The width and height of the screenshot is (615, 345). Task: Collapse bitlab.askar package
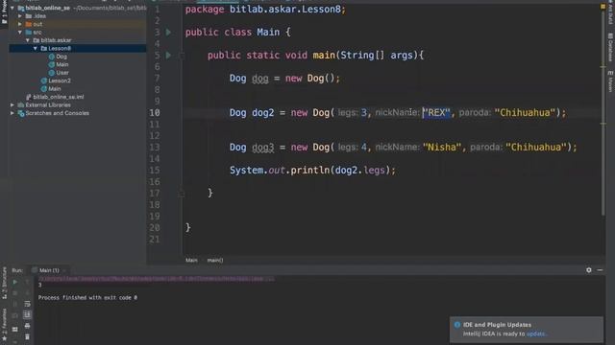pos(28,40)
